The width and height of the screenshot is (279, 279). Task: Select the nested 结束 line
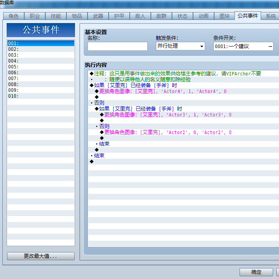pos(184,144)
